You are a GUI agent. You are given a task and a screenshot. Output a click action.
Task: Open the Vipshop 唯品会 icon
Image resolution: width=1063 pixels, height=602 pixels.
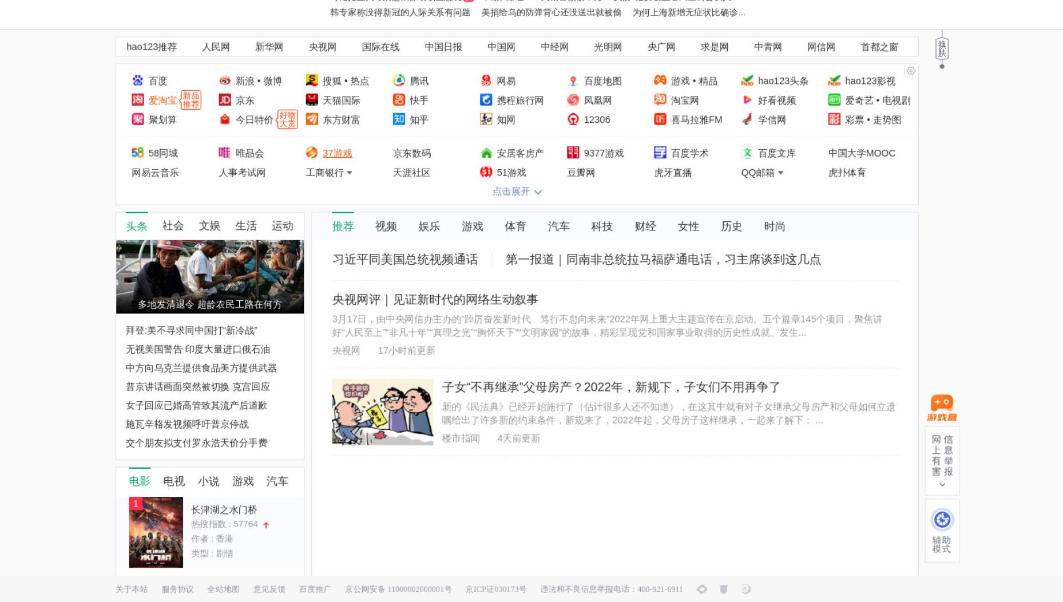225,153
